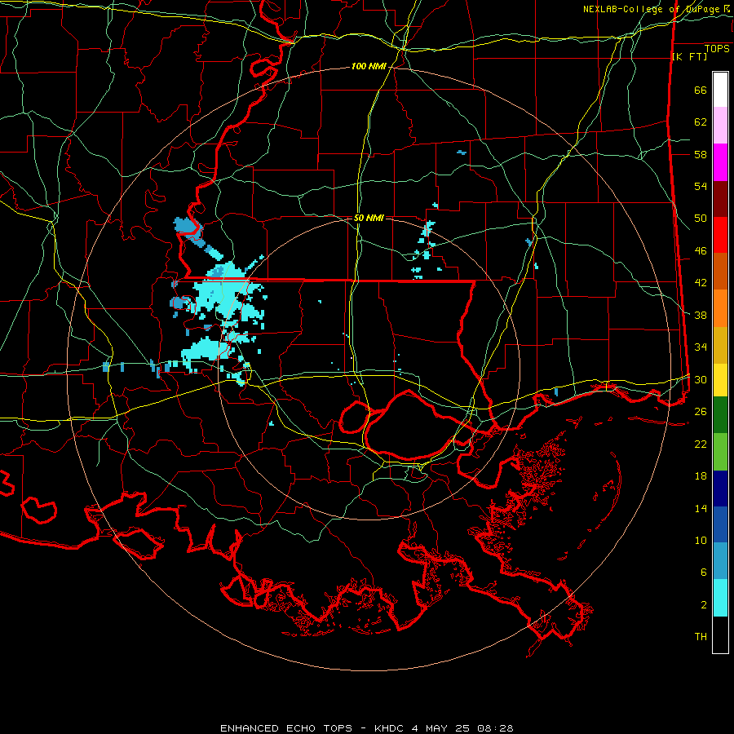Pick the bright orange legend color block

720,308
